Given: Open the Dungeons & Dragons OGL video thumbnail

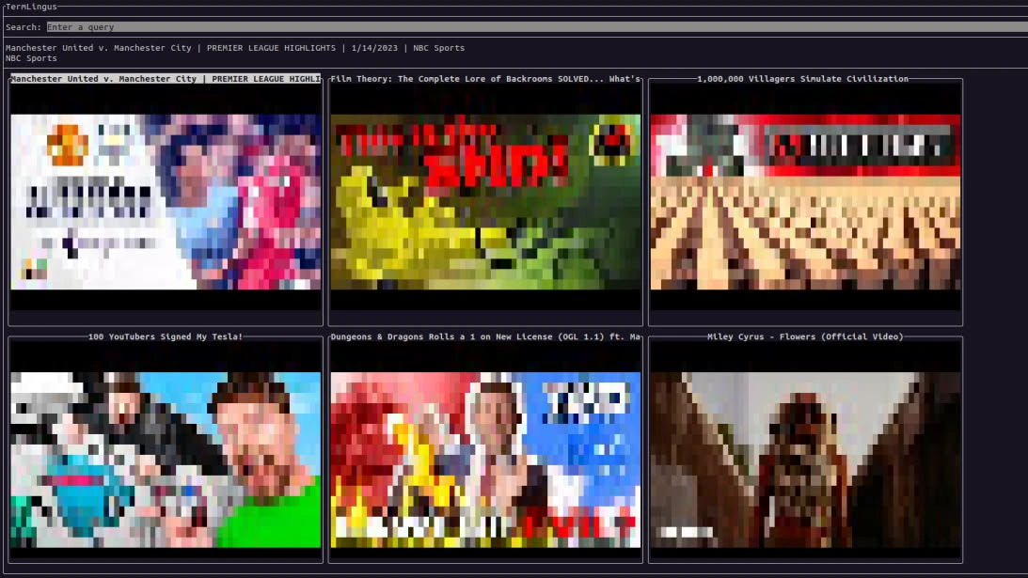Looking at the screenshot, I should 485,459.
